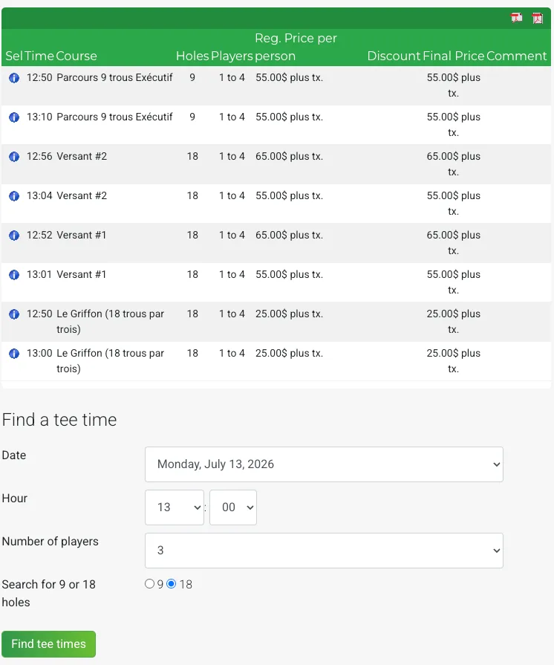
Task: Open the Date dropdown showing Monday, July 13
Action: (x=324, y=464)
